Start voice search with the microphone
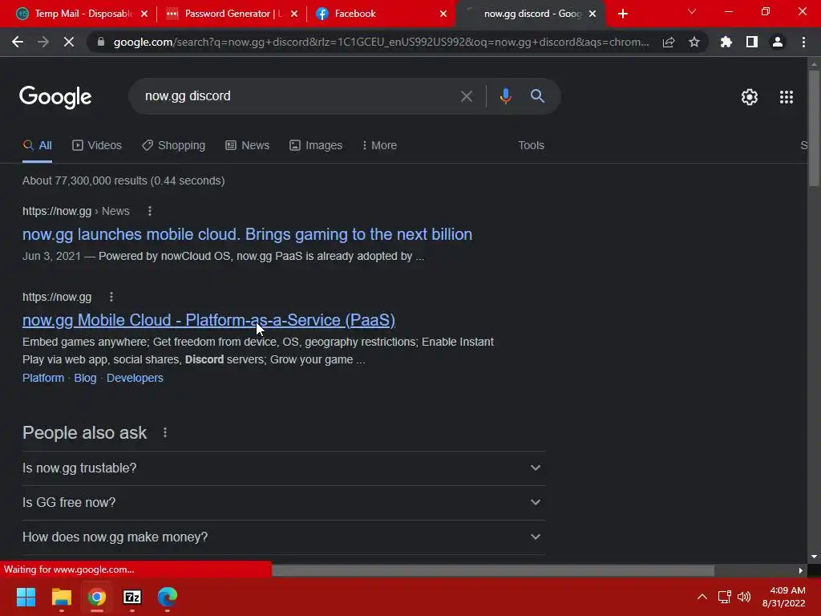Viewport: 821px width, 616px height. coord(505,96)
